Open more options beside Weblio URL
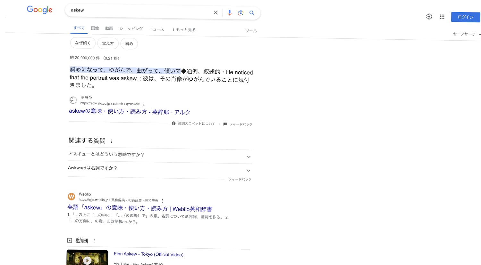Screen dimensions: 481x265 pos(163,201)
